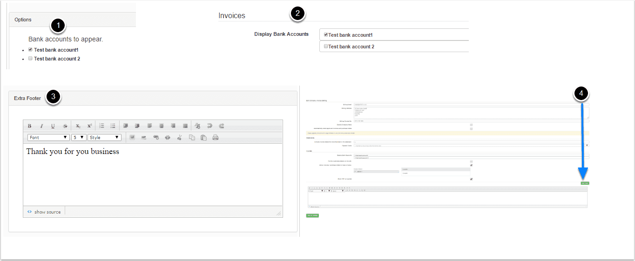Click the 'Display Bank Accounts' label
Viewport: 635px width, 261px height.
pyautogui.click(x=281, y=34)
